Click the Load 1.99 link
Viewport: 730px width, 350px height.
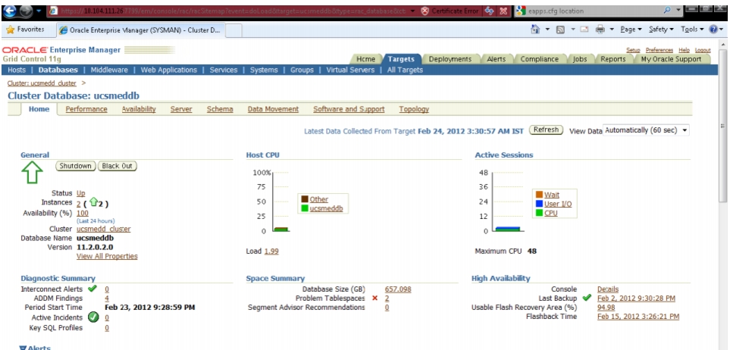pos(271,251)
